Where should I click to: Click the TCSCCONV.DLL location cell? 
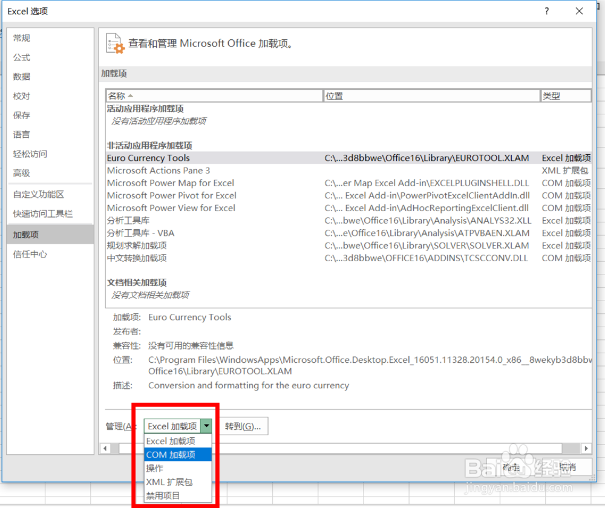(x=426, y=258)
